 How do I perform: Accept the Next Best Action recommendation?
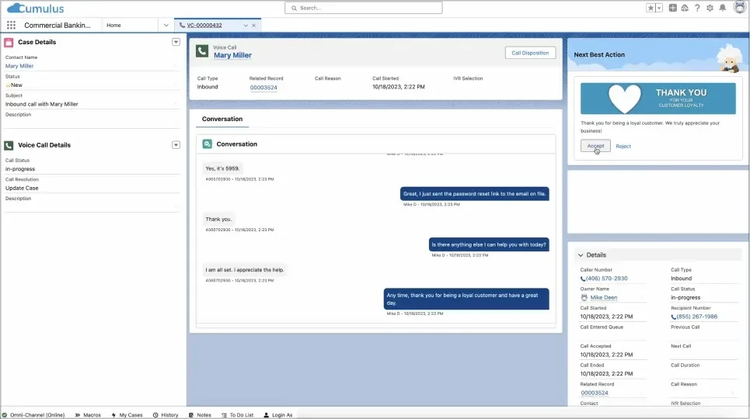pos(595,146)
